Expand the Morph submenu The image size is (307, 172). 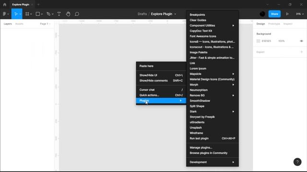(x=212, y=85)
